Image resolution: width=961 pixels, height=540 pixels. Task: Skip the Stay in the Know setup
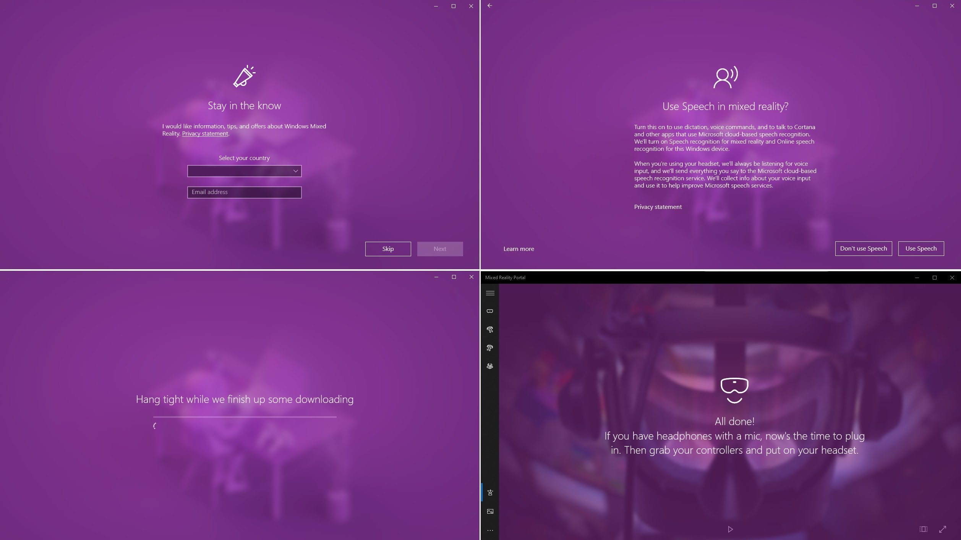[388, 249]
